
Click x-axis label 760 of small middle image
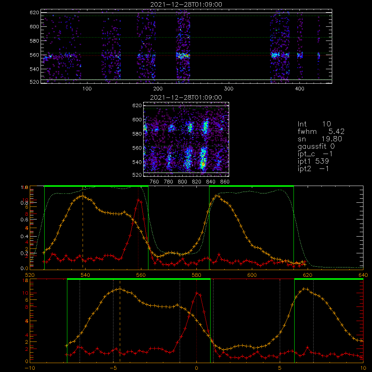154,182
